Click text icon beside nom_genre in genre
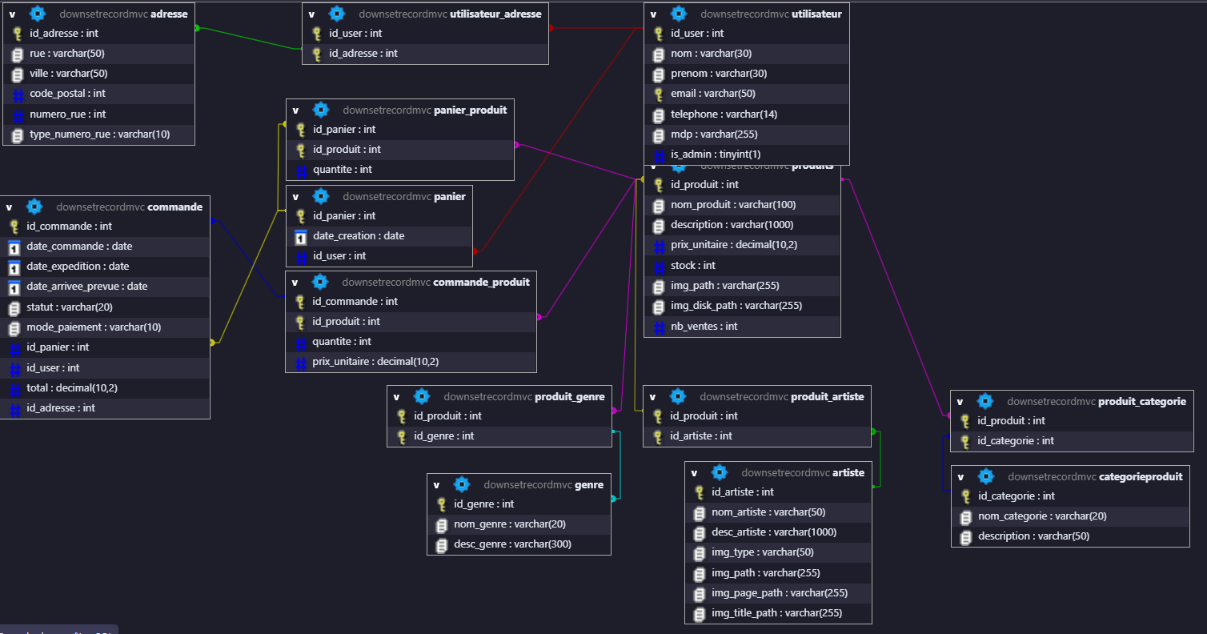The image size is (1207, 634). click(x=442, y=524)
